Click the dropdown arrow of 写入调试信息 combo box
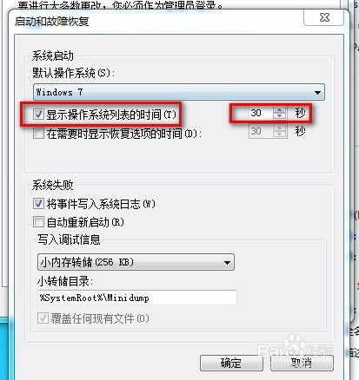This screenshot has height=380, width=359. pyautogui.click(x=227, y=263)
